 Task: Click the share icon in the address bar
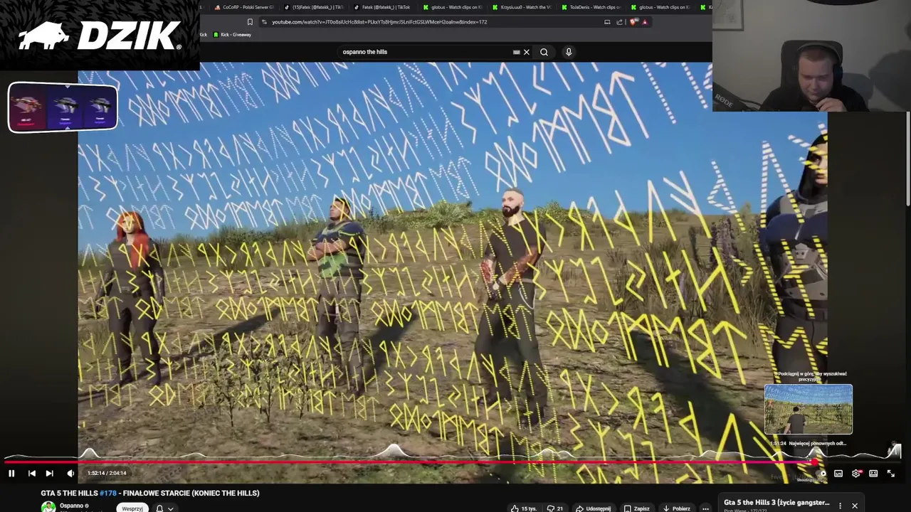[619, 22]
